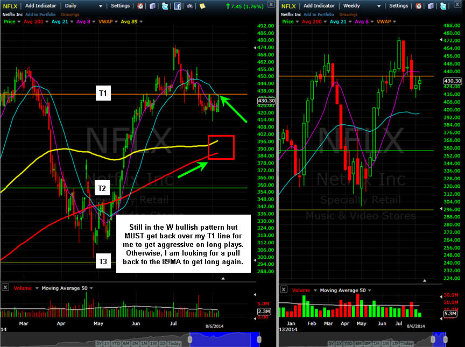Image resolution: width=465 pixels, height=347 pixels.
Task: Select 6M range in Daily chart
Action: 126,343
